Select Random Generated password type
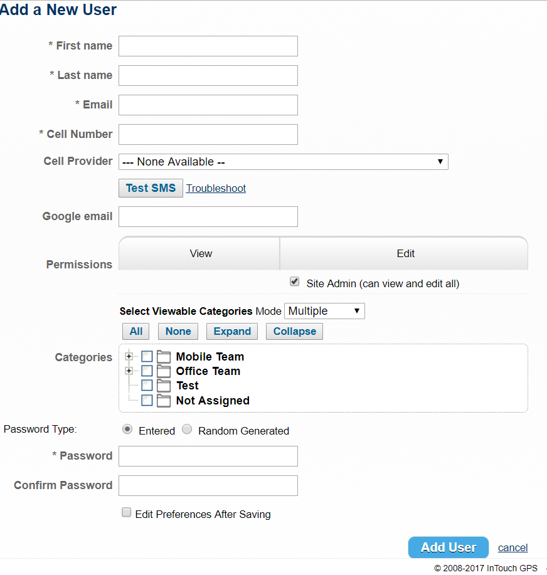Viewport: 547px width, 575px height. pos(187,429)
